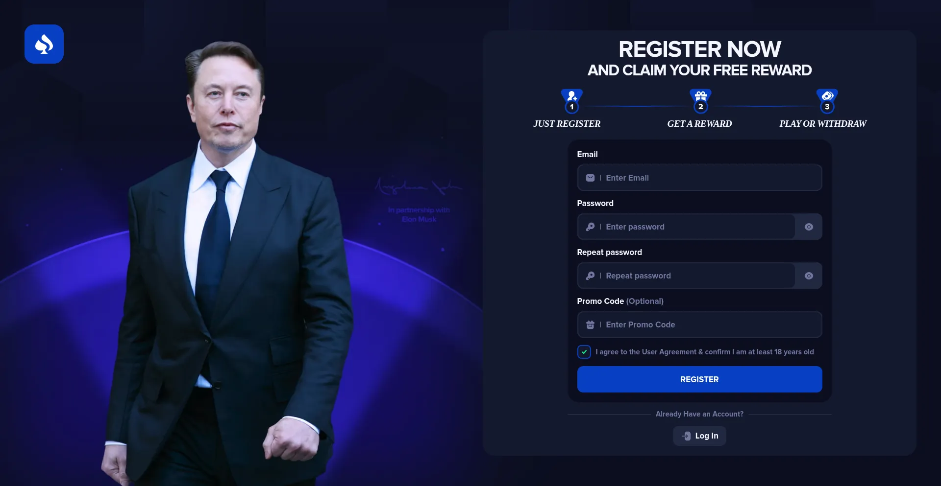
Task: Click the envelope icon in Email field
Action: tap(590, 178)
